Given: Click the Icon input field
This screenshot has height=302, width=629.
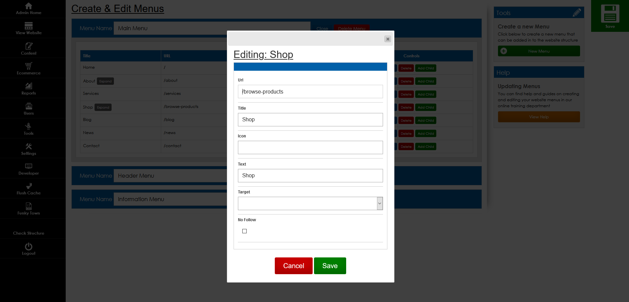Looking at the screenshot, I should point(310,147).
